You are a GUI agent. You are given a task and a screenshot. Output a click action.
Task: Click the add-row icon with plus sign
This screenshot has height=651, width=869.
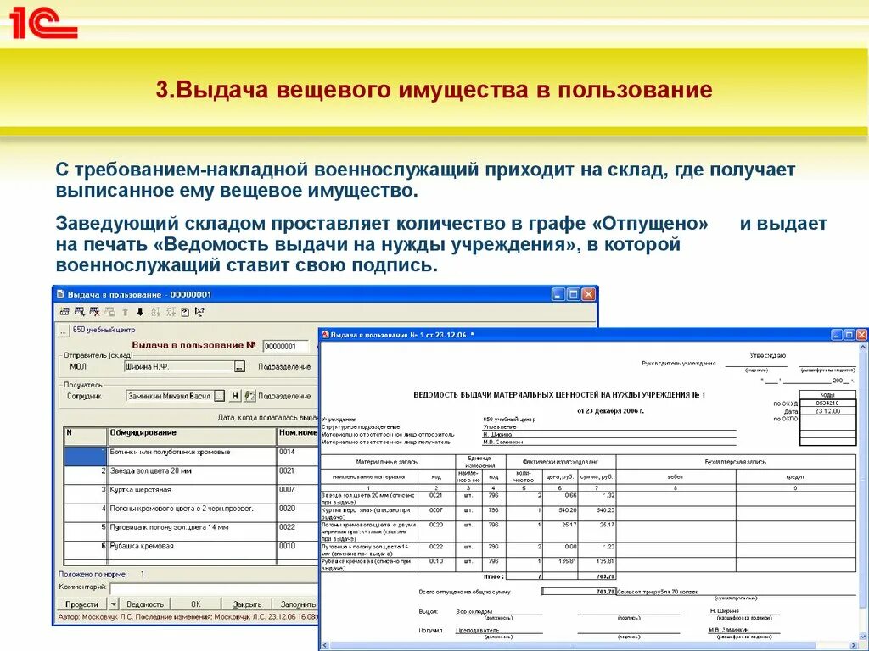pos(79,312)
